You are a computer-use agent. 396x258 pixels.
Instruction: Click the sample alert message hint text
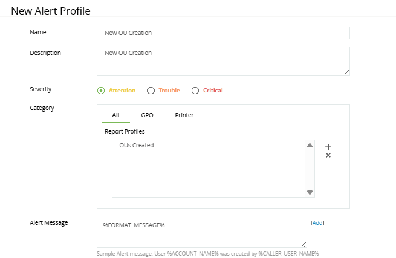pyautogui.click(x=207, y=253)
